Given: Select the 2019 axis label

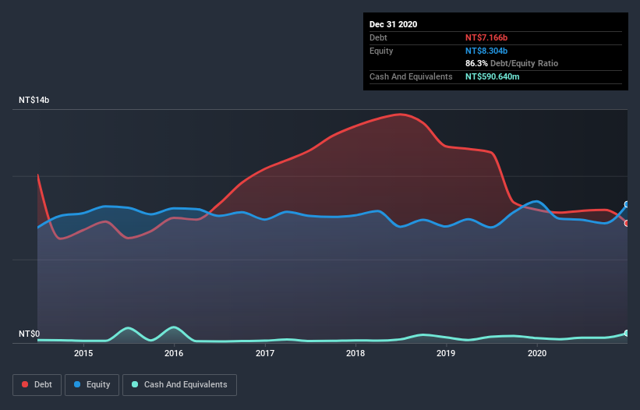Looking at the screenshot, I should pos(446,353).
